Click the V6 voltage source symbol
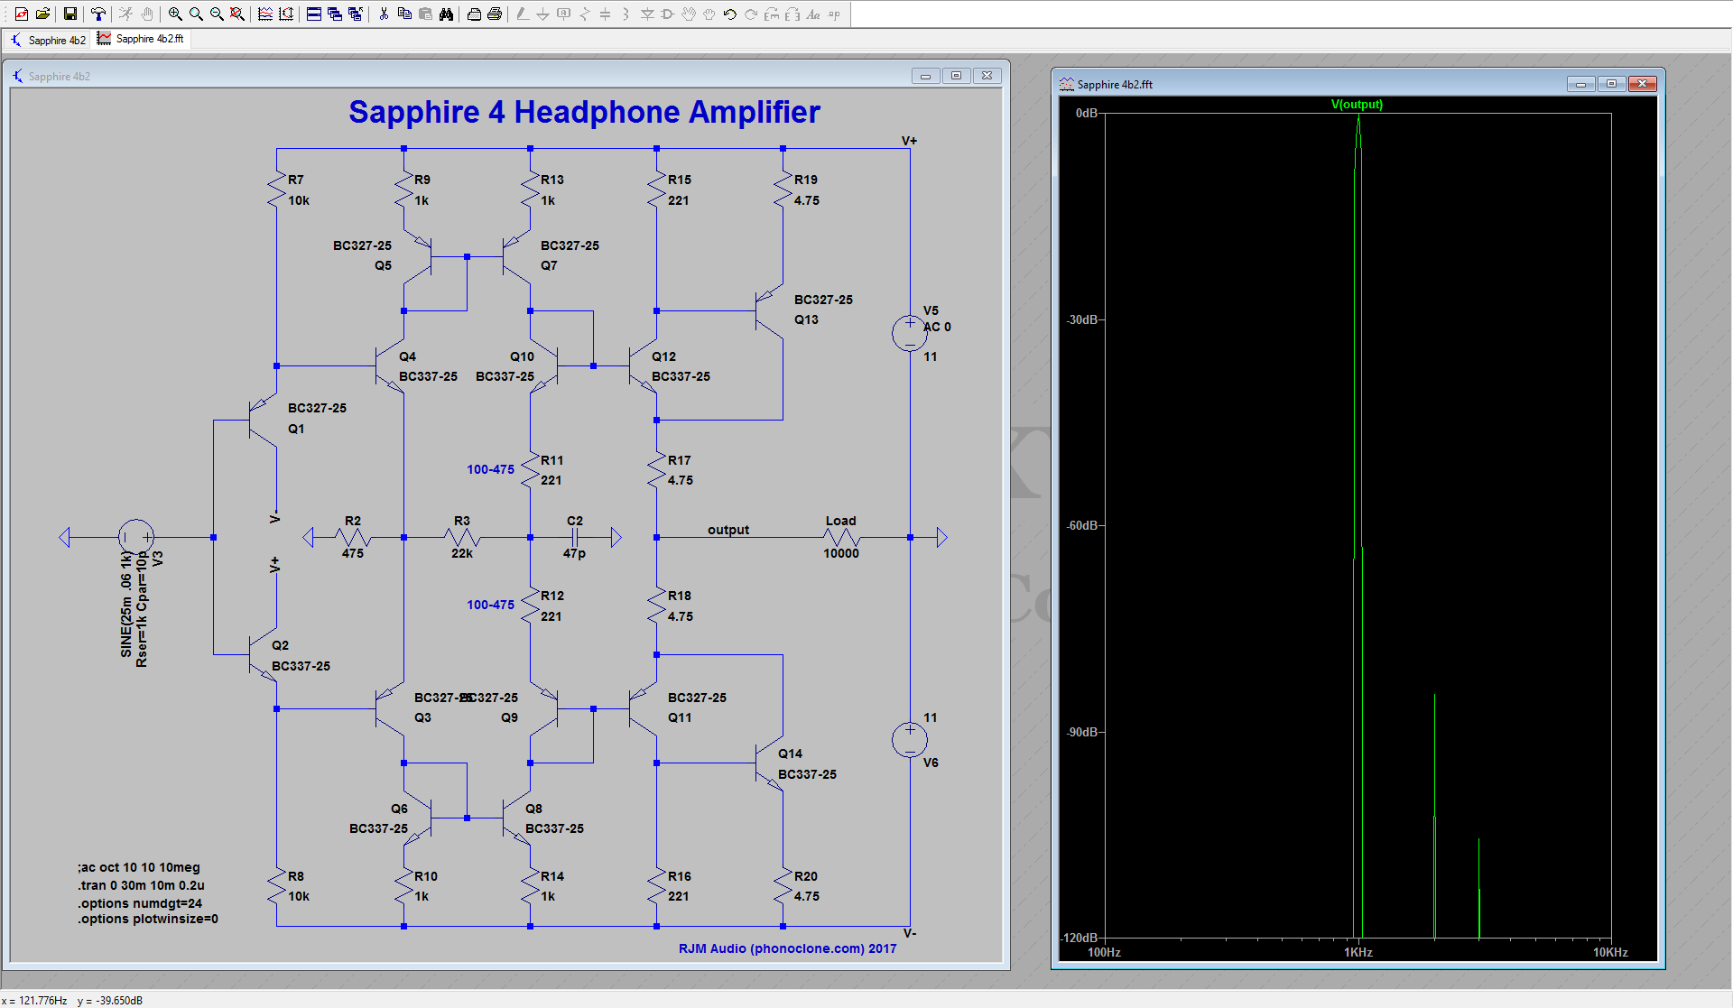The image size is (1733, 1008). [x=910, y=740]
